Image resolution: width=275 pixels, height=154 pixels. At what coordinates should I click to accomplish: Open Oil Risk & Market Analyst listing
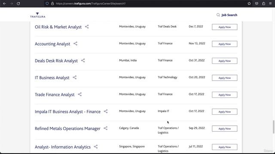58,27
